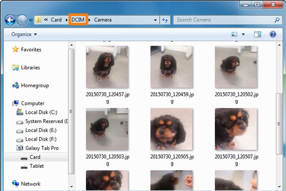Select Local Disk (F:)
The width and height of the screenshot is (286, 191).
41,139
